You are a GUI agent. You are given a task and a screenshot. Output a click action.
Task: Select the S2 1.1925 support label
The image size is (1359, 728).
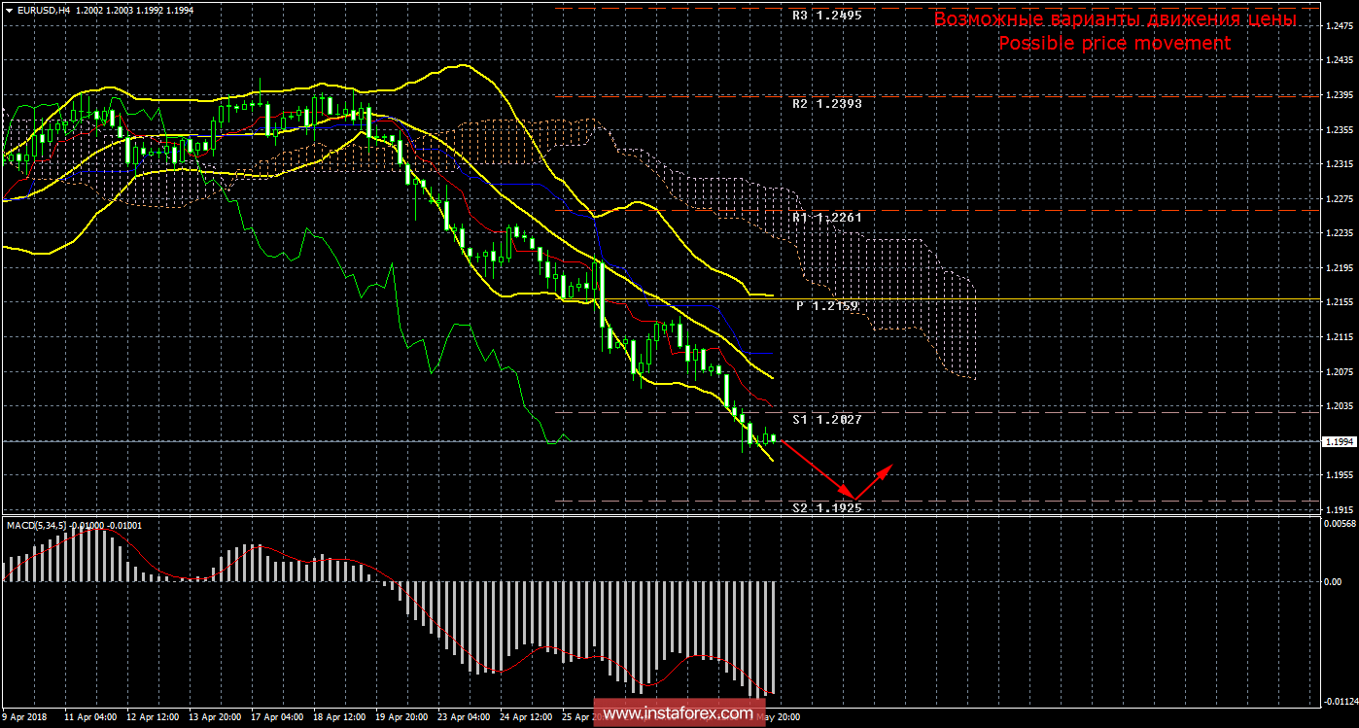826,507
